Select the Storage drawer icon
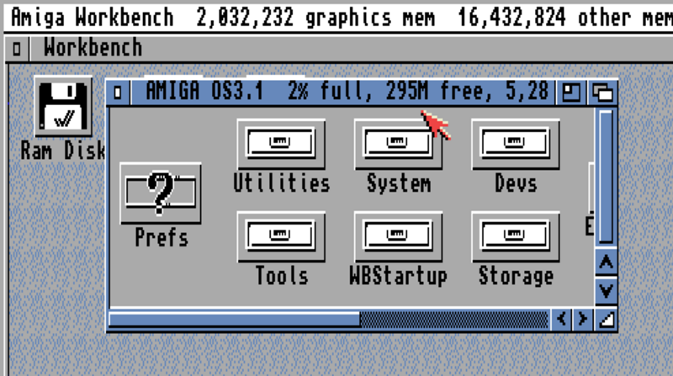This screenshot has width=673, height=376. [x=516, y=236]
